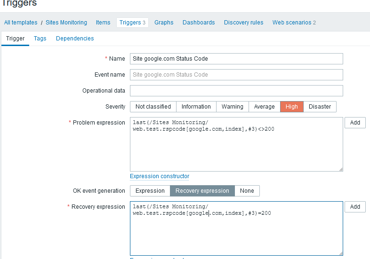Click the Event name input field
Screen dimensions: 370x259
[236, 75]
